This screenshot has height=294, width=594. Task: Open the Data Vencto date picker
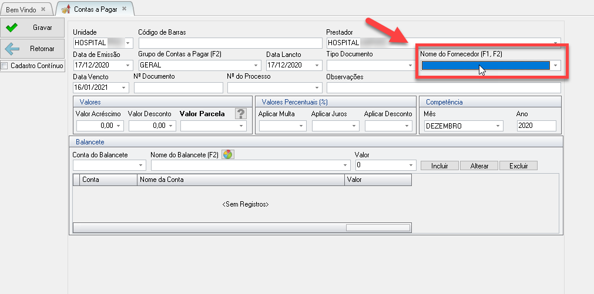pyautogui.click(x=124, y=87)
